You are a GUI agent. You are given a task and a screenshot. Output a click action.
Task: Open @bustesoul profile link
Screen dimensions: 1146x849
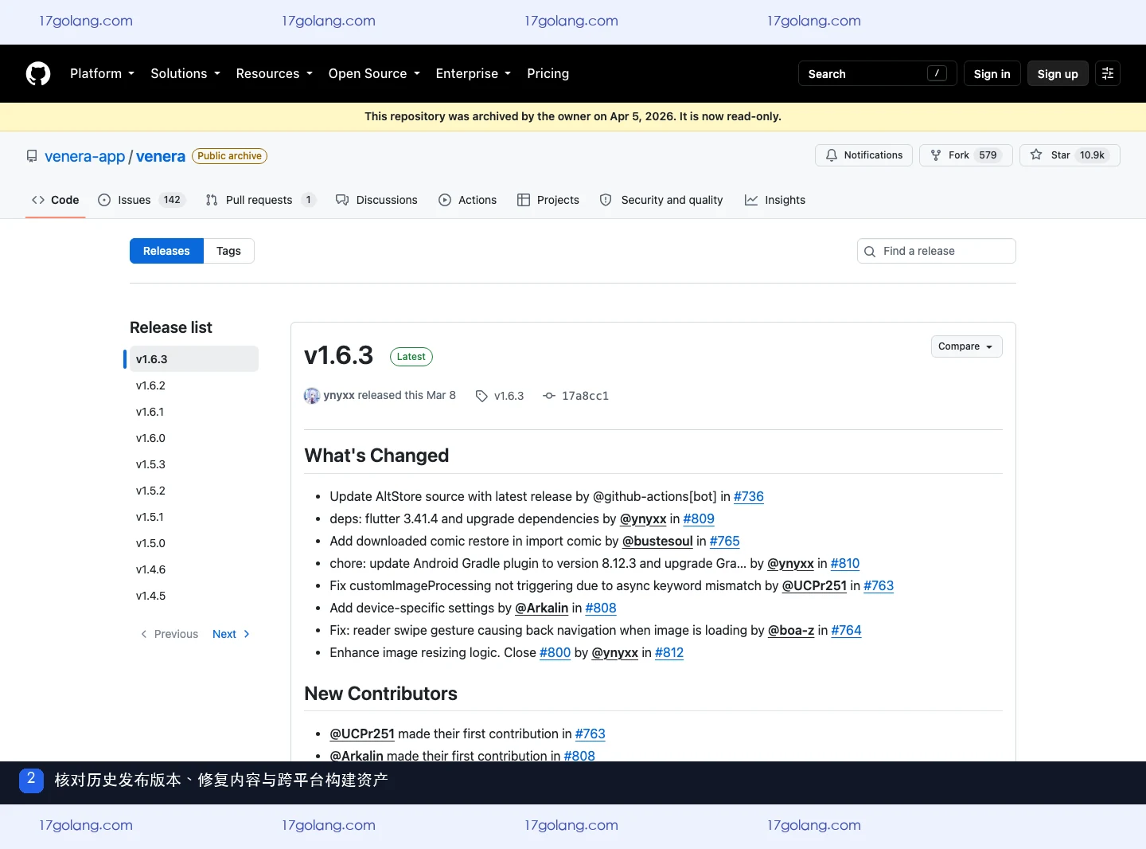pos(657,541)
